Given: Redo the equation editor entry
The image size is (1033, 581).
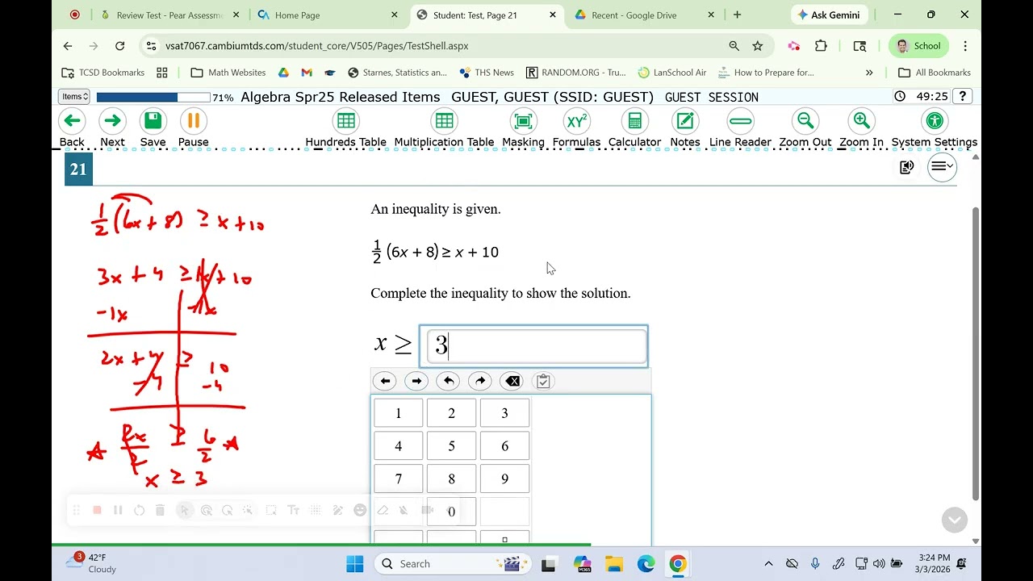Looking at the screenshot, I should [479, 381].
